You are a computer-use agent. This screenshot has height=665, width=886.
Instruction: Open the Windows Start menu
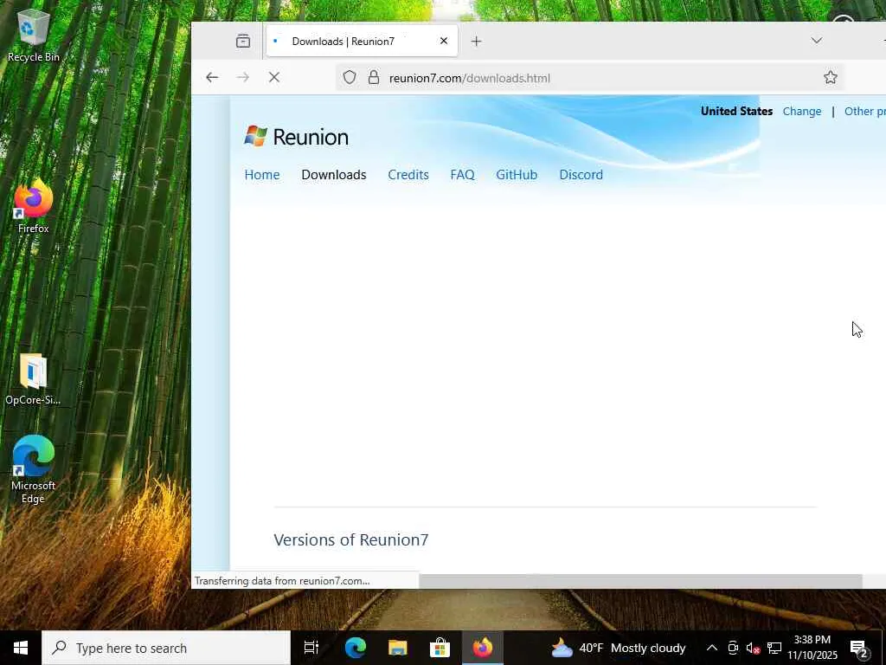click(x=21, y=648)
